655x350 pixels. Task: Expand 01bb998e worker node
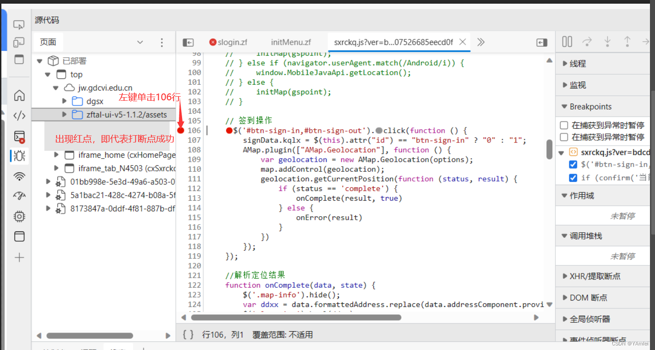[x=48, y=182]
